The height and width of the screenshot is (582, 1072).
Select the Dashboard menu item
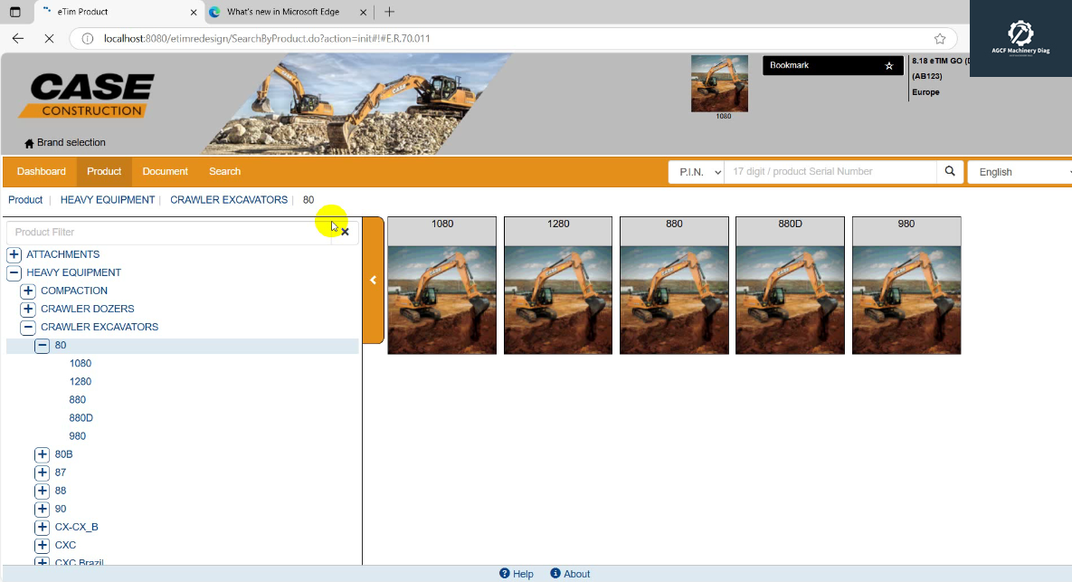point(41,171)
